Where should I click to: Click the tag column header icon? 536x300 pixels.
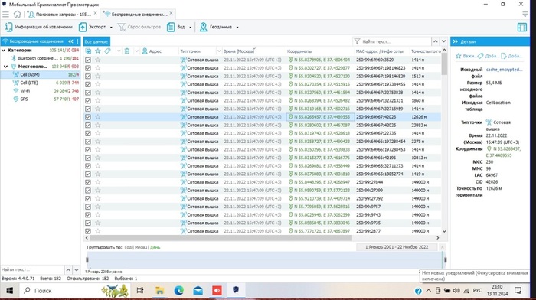pyautogui.click(x=107, y=51)
